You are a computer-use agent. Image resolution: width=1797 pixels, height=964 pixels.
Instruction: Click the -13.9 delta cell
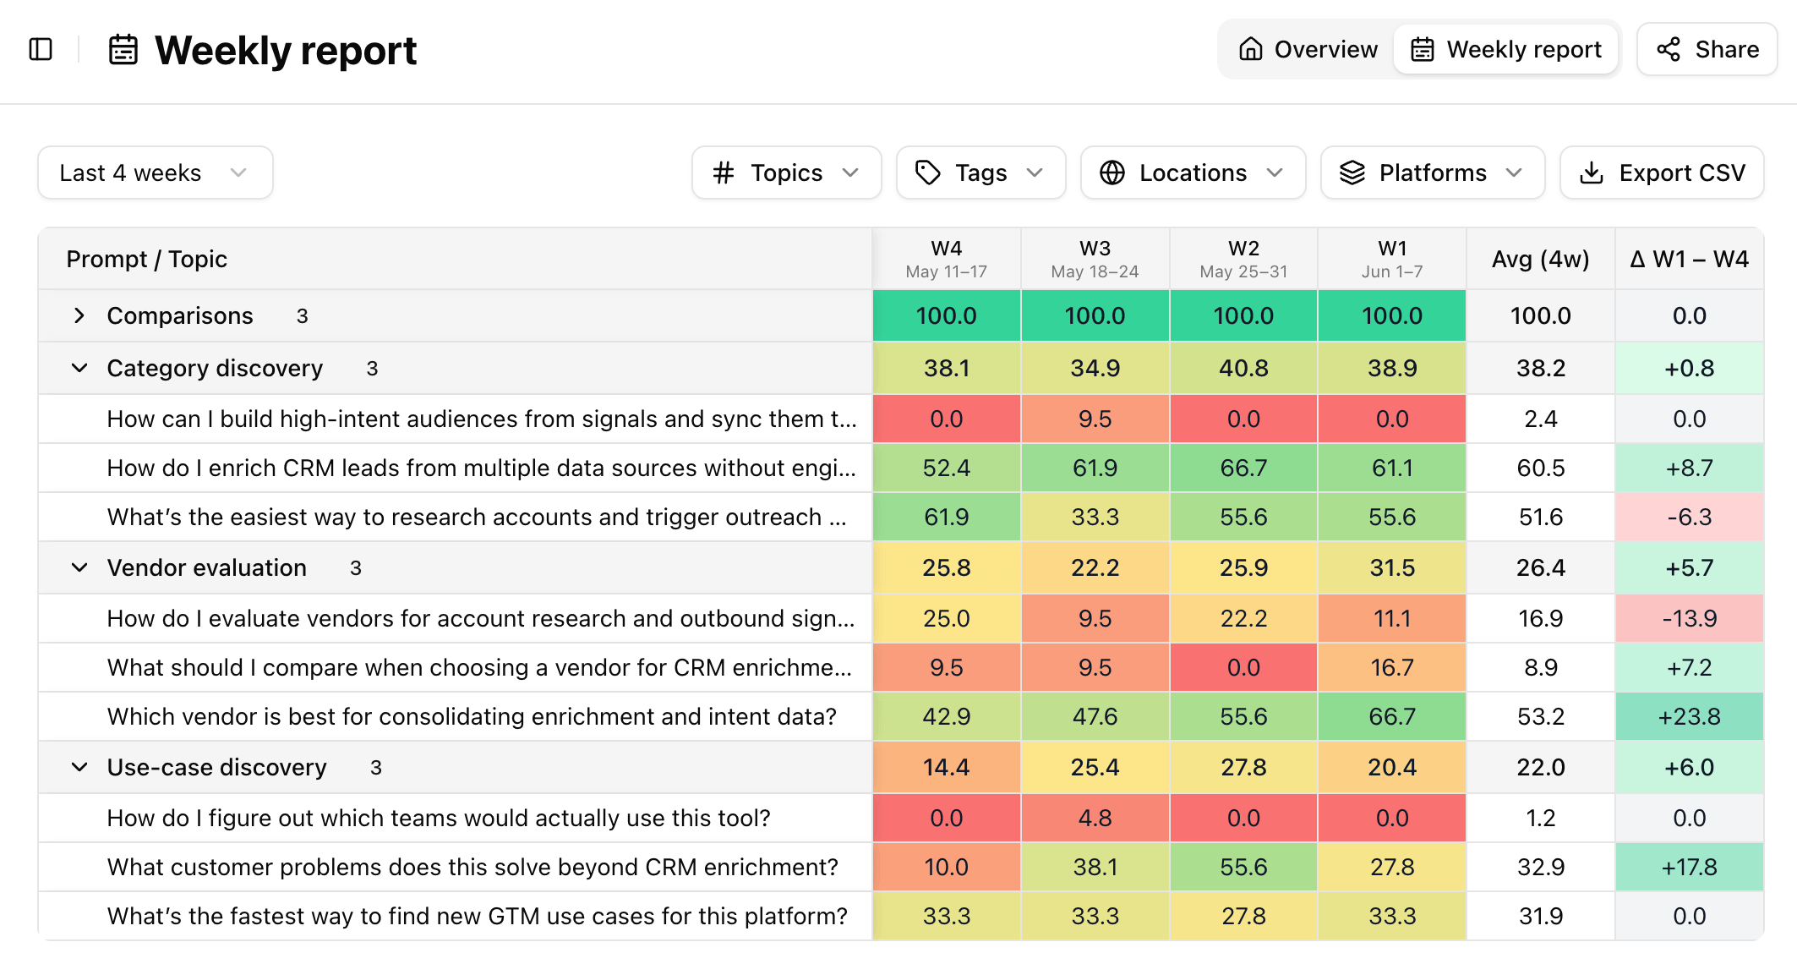[x=1690, y=618]
